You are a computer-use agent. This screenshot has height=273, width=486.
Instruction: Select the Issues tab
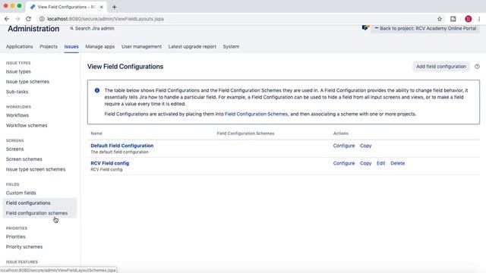coord(71,46)
